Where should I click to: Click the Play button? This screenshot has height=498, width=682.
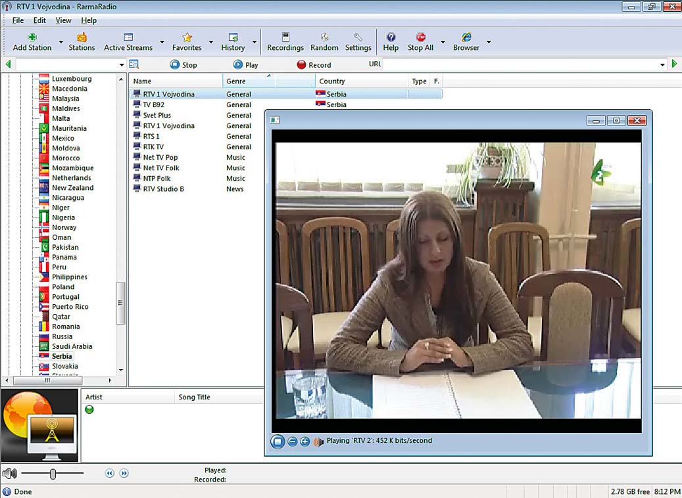pos(246,65)
